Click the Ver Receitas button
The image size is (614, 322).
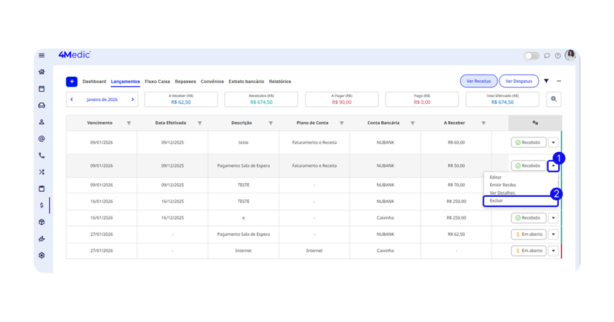click(478, 81)
